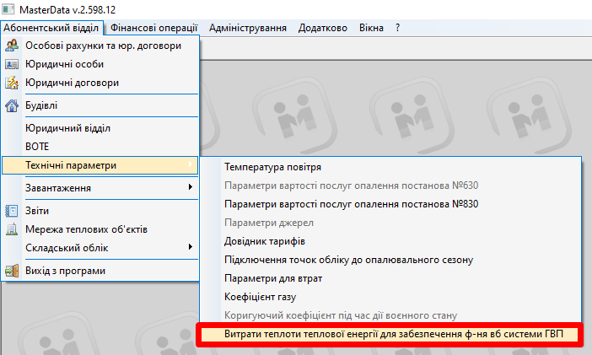Click the Будівлі house icon

tap(12, 106)
